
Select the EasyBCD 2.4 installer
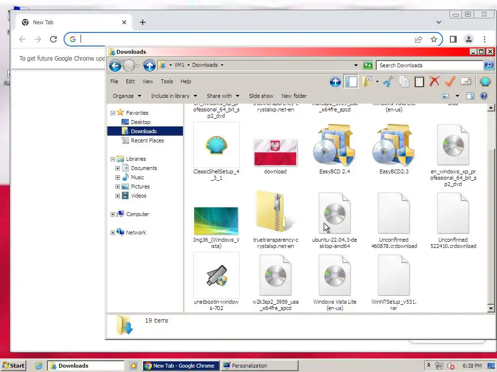pyautogui.click(x=334, y=149)
